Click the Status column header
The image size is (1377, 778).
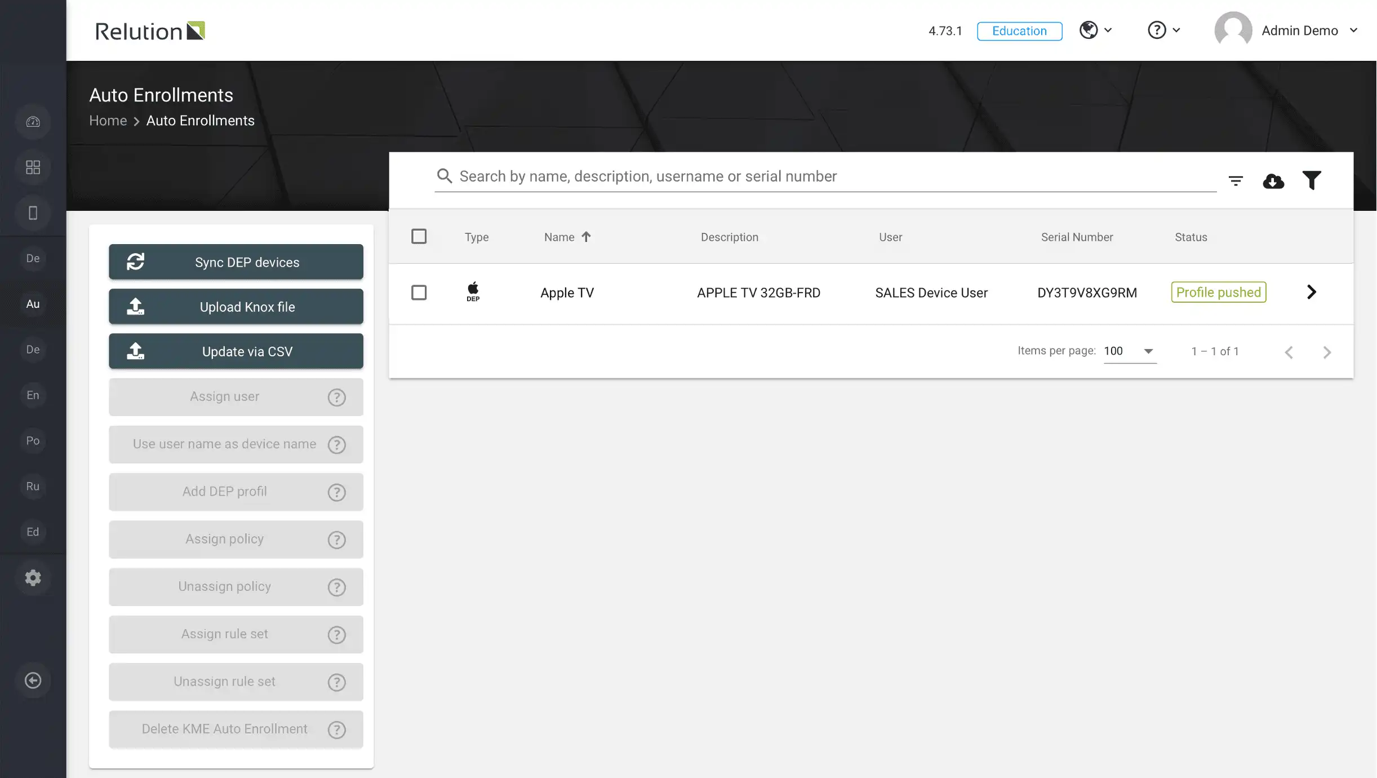point(1191,237)
